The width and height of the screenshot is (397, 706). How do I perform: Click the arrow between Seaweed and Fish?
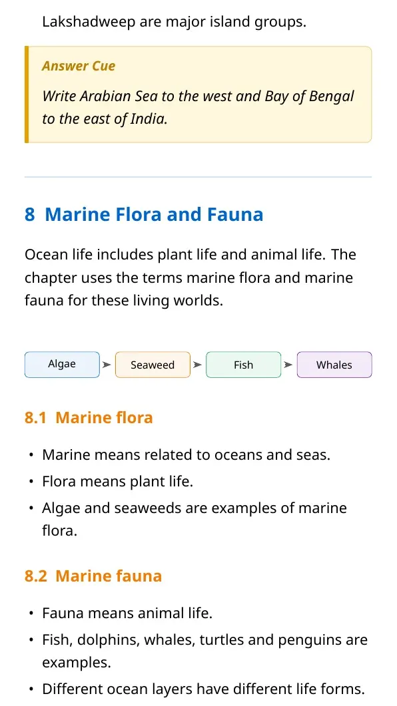197,365
